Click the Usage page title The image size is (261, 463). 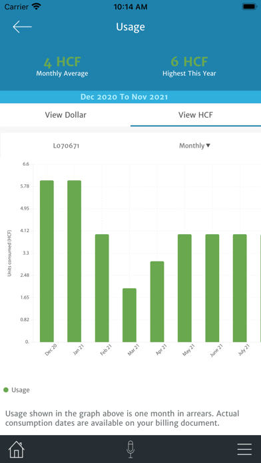[130, 27]
